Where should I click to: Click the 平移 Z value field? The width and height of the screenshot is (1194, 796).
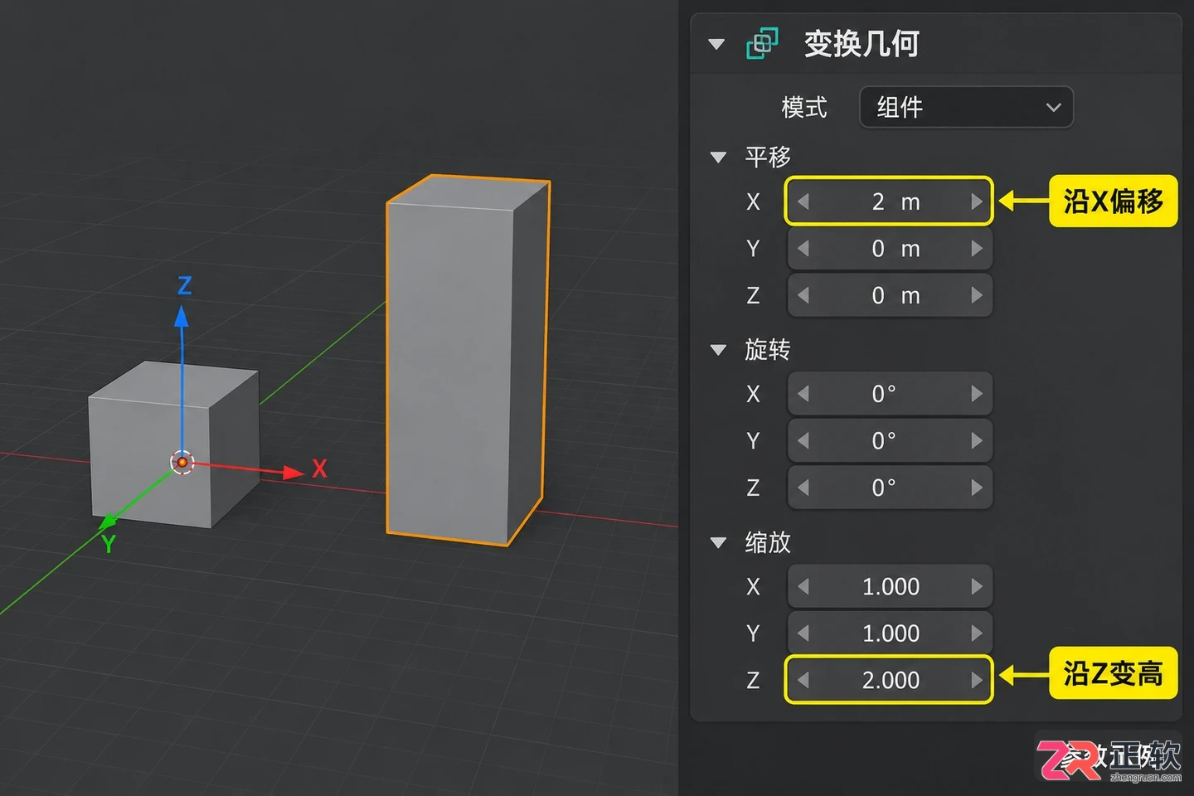click(x=890, y=295)
